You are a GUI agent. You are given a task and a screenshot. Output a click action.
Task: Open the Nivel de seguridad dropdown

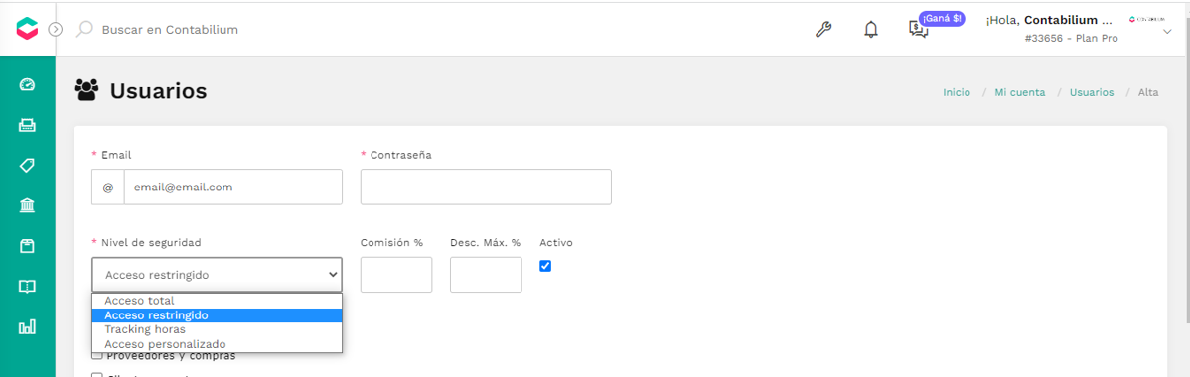point(218,275)
